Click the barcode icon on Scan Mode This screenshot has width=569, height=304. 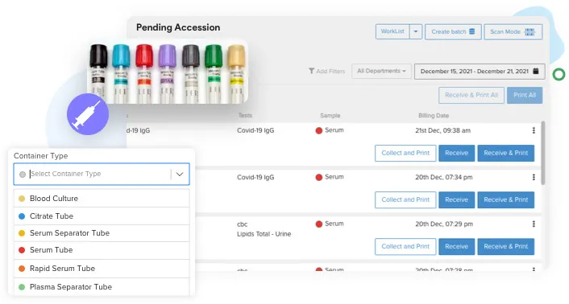coord(530,32)
